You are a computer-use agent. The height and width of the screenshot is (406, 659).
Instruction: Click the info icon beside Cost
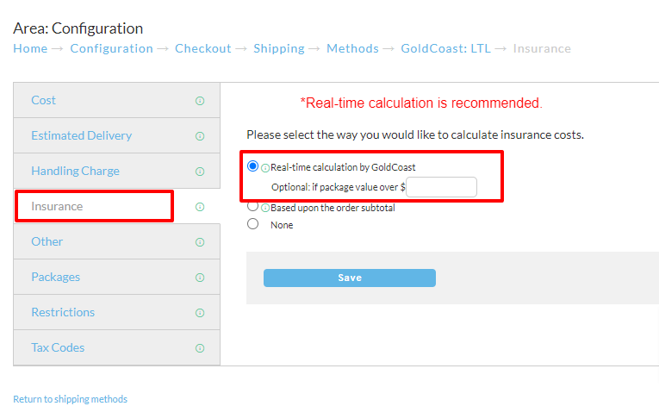tap(200, 101)
